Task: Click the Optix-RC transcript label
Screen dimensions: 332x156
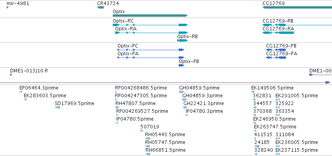Action: pyautogui.click(x=123, y=21)
